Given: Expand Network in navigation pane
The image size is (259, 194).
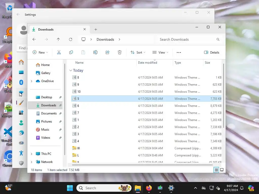Looking at the screenshot, I should coord(31,162).
